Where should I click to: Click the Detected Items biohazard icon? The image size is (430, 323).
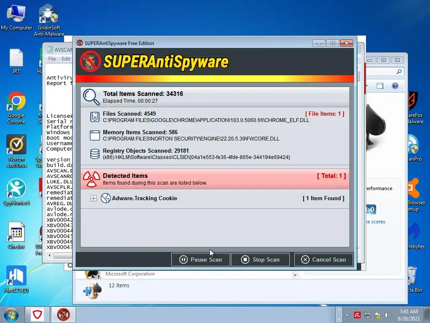(91, 179)
